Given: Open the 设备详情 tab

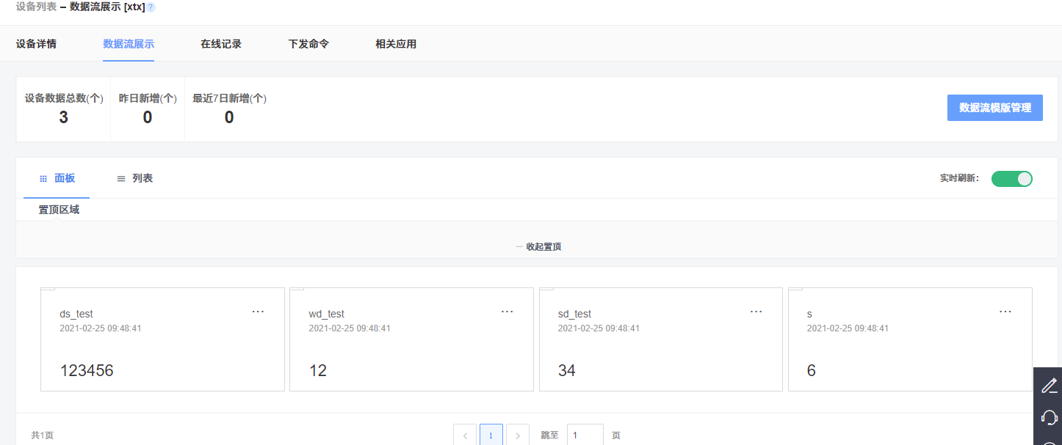Looking at the screenshot, I should [36, 44].
